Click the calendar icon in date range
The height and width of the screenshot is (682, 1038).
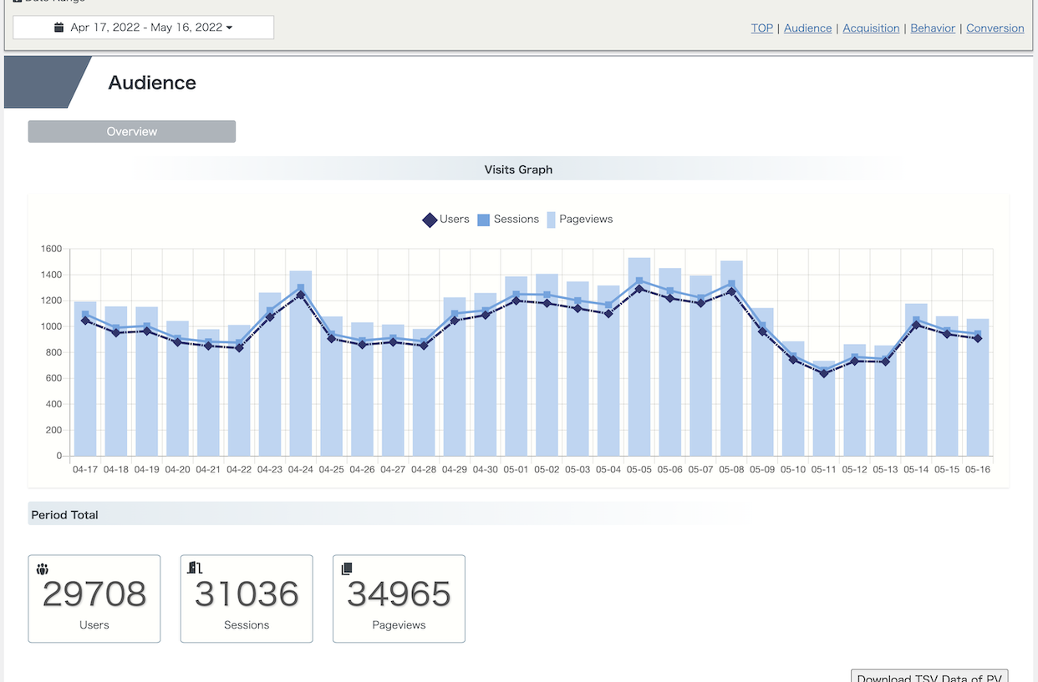[x=59, y=28]
